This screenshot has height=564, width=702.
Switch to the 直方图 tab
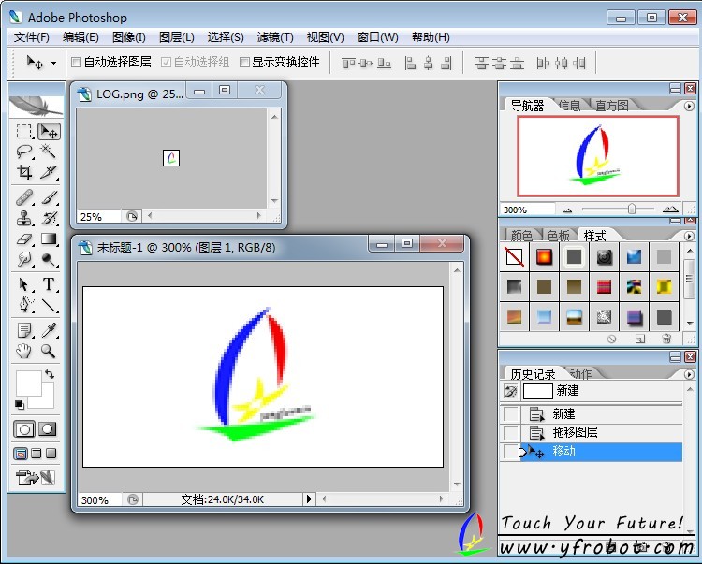point(612,106)
